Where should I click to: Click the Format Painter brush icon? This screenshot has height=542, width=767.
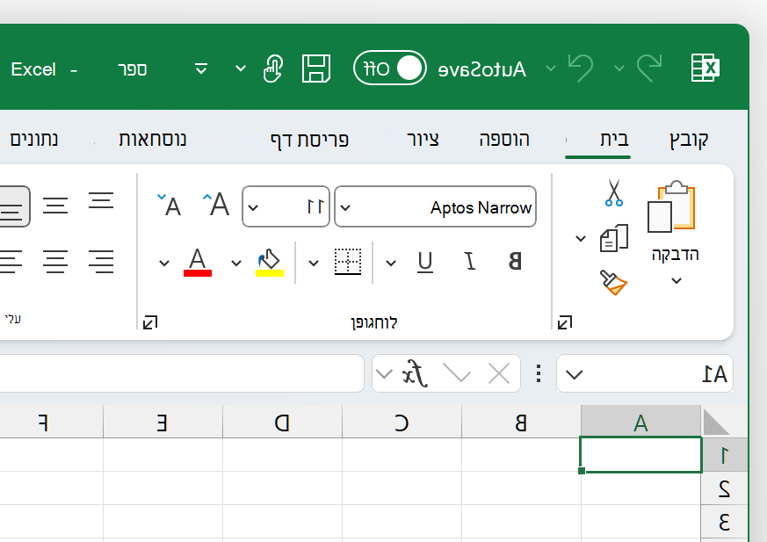point(613,283)
